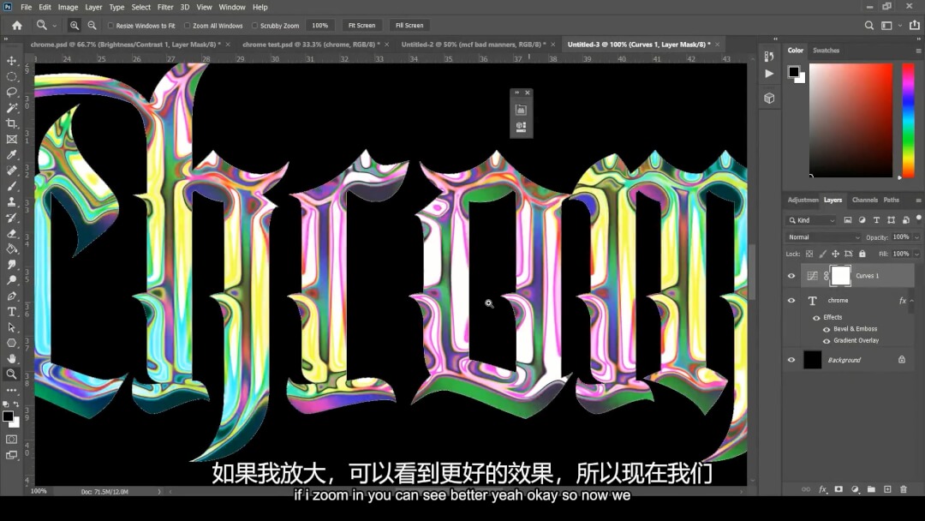Open Color panel options menu
Image resolution: width=925 pixels, height=521 pixels.
(918, 51)
